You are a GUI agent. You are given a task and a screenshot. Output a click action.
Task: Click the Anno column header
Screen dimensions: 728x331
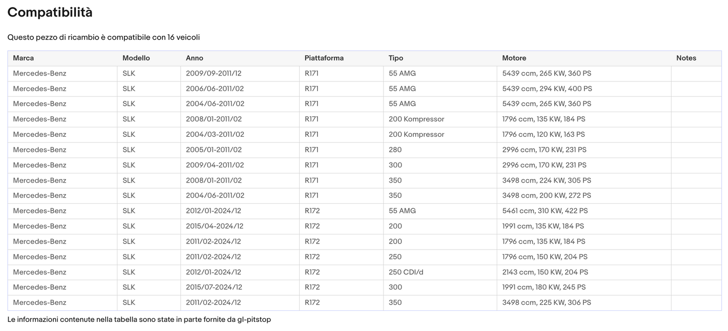pyautogui.click(x=194, y=58)
